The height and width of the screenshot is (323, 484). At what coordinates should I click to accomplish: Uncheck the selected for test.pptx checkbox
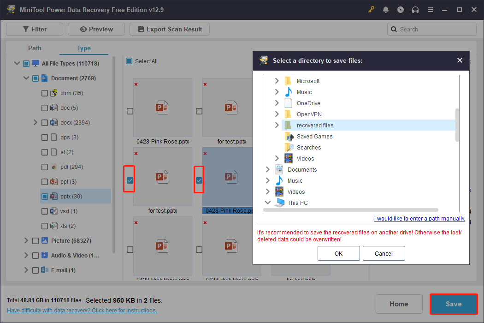pos(130,180)
